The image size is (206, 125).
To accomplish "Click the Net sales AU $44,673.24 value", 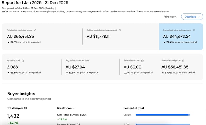I will pyautogui.click(x=177, y=37).
